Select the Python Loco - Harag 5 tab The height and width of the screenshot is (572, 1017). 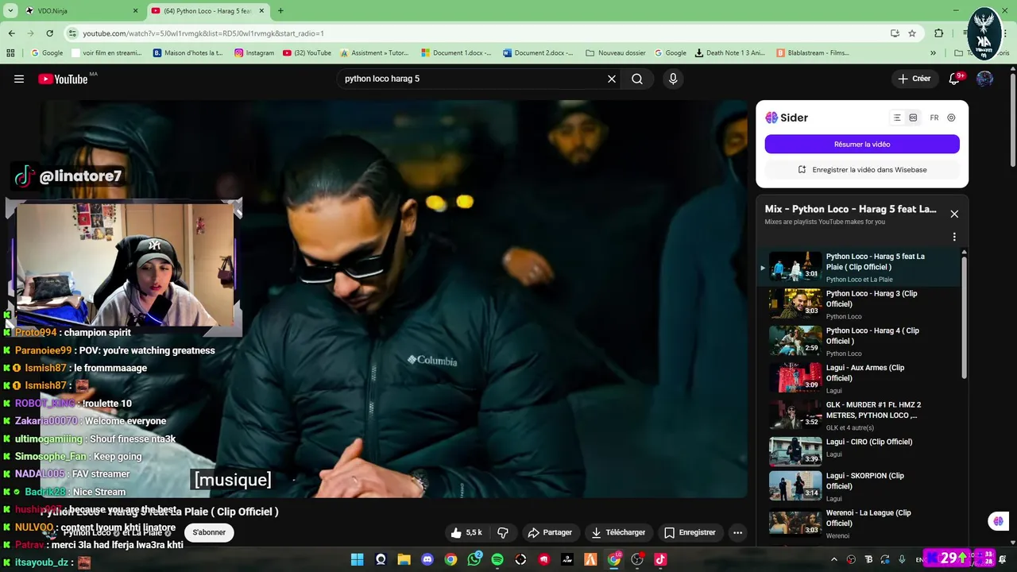click(207, 11)
